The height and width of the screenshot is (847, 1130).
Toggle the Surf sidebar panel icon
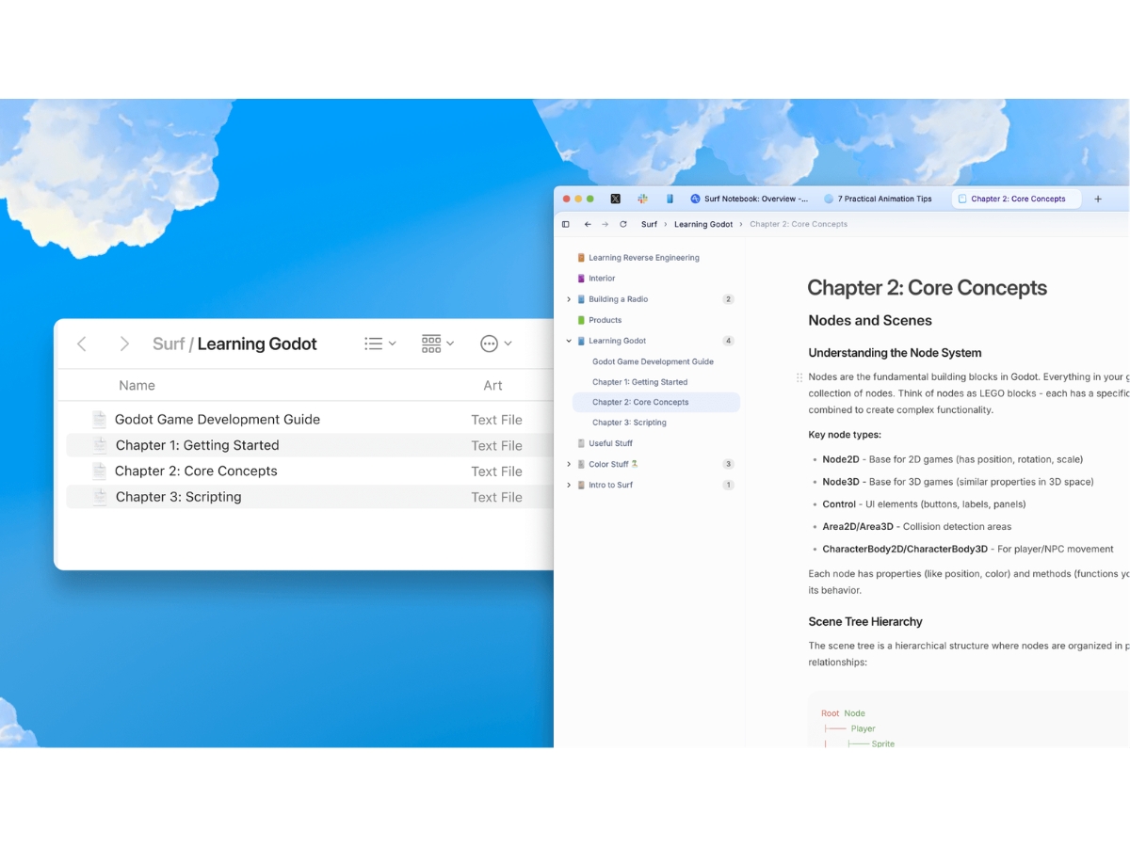click(566, 224)
